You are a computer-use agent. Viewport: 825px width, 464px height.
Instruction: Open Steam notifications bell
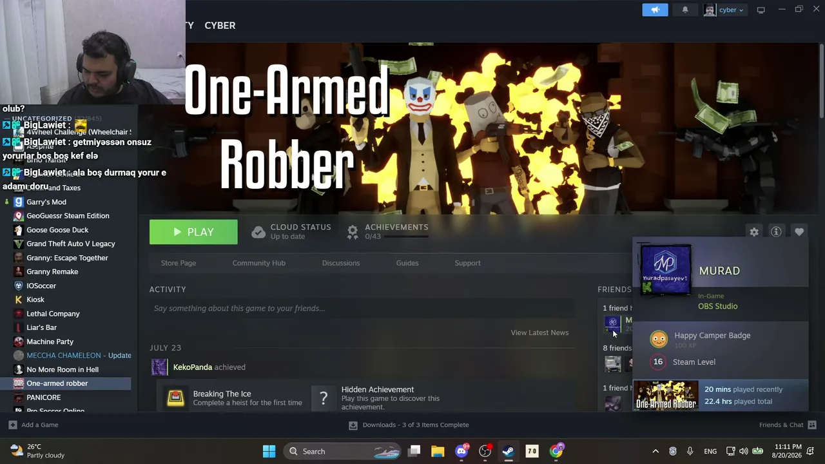685,10
